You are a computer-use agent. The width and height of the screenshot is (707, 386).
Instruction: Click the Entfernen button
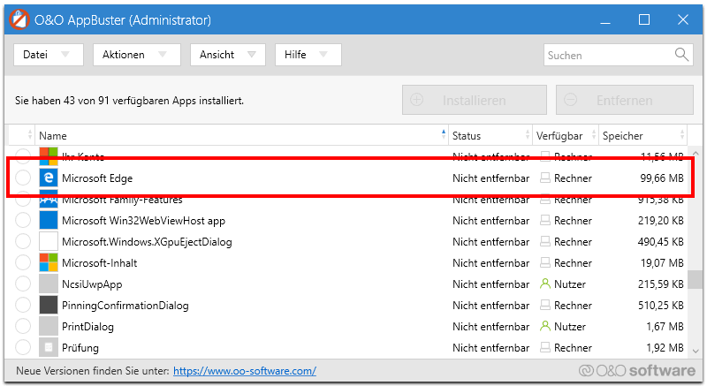[625, 100]
